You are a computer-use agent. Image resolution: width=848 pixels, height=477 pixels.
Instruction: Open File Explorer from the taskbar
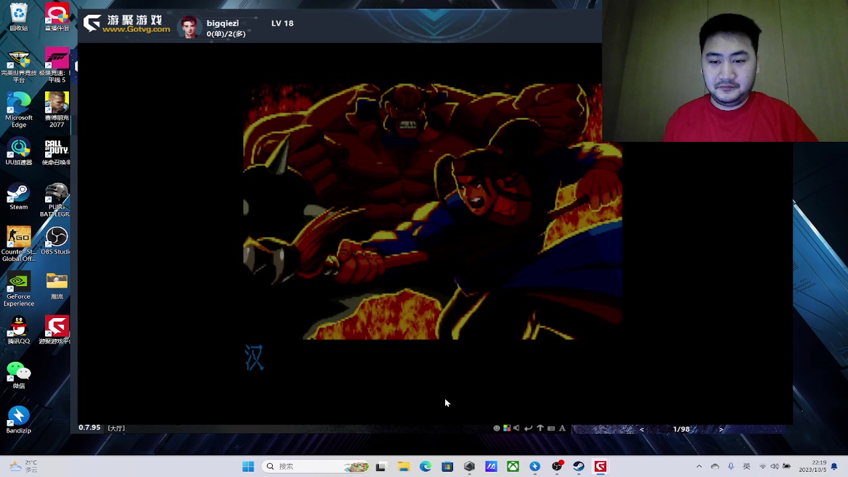[403, 466]
